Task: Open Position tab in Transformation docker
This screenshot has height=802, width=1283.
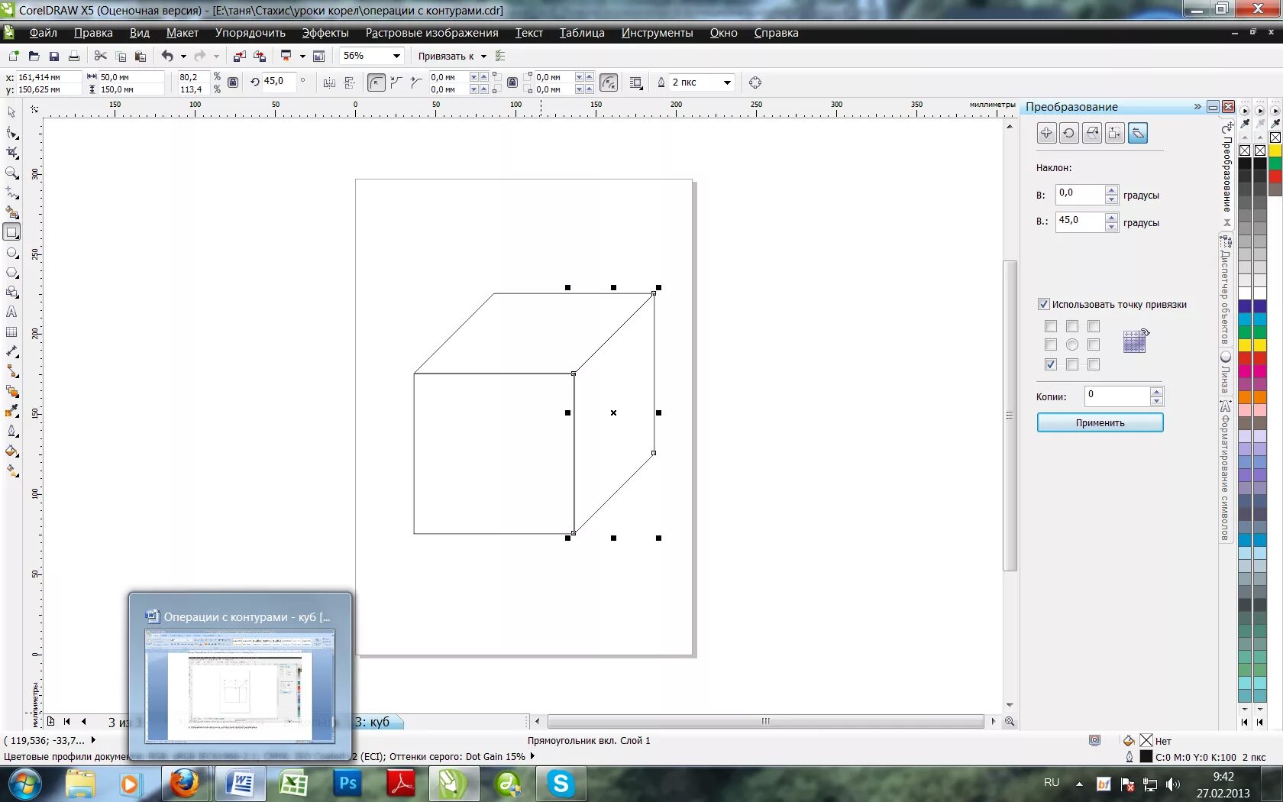Action: 1046,133
